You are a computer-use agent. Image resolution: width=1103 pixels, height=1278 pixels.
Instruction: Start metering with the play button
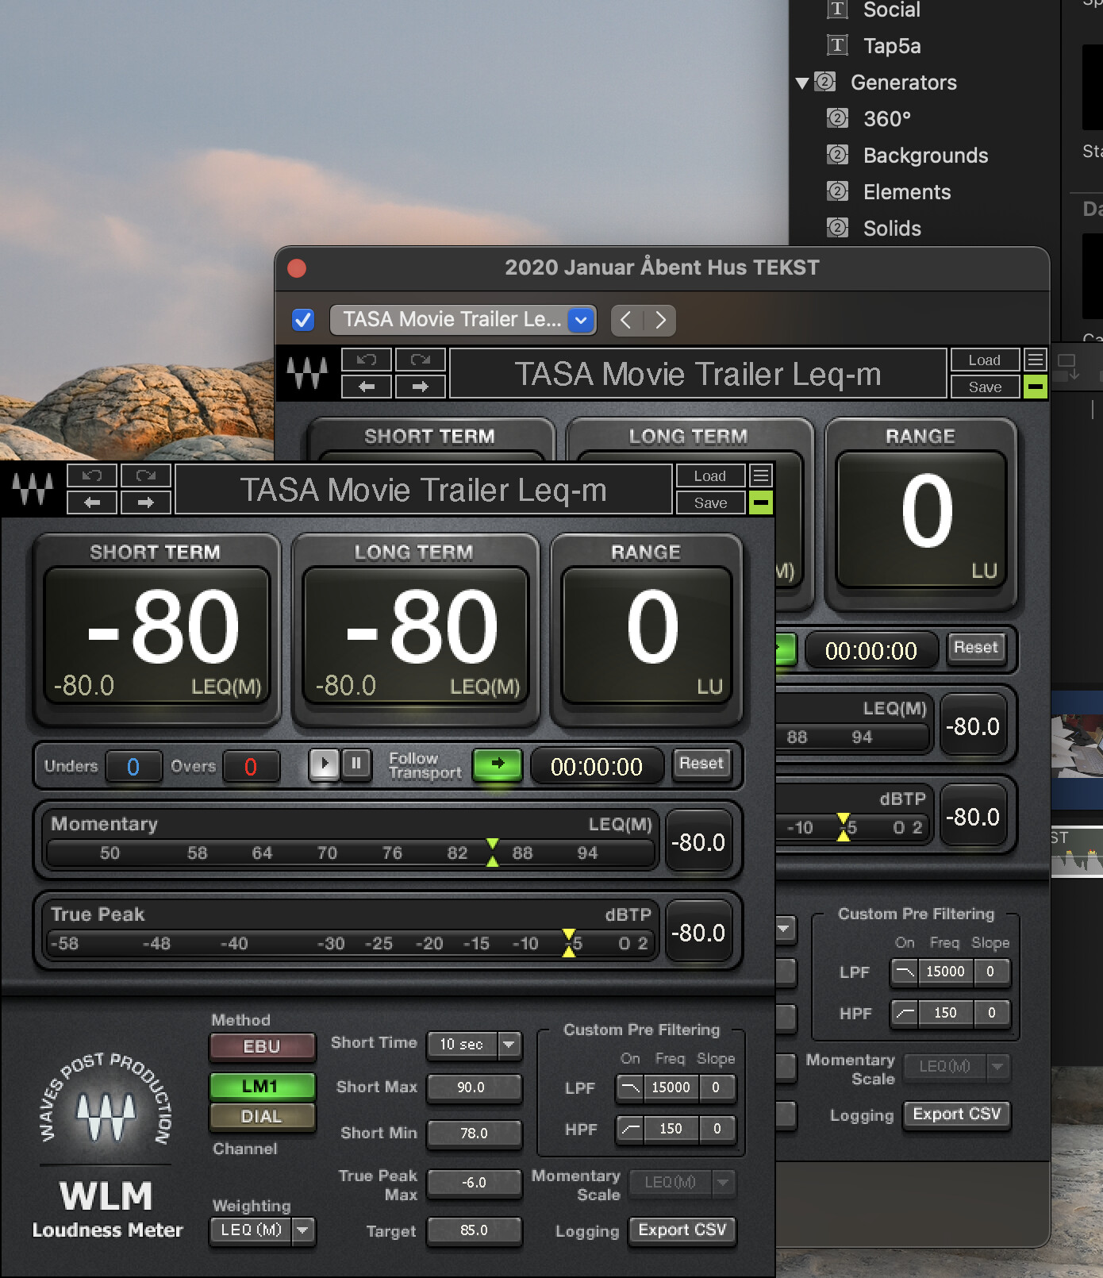coord(324,764)
